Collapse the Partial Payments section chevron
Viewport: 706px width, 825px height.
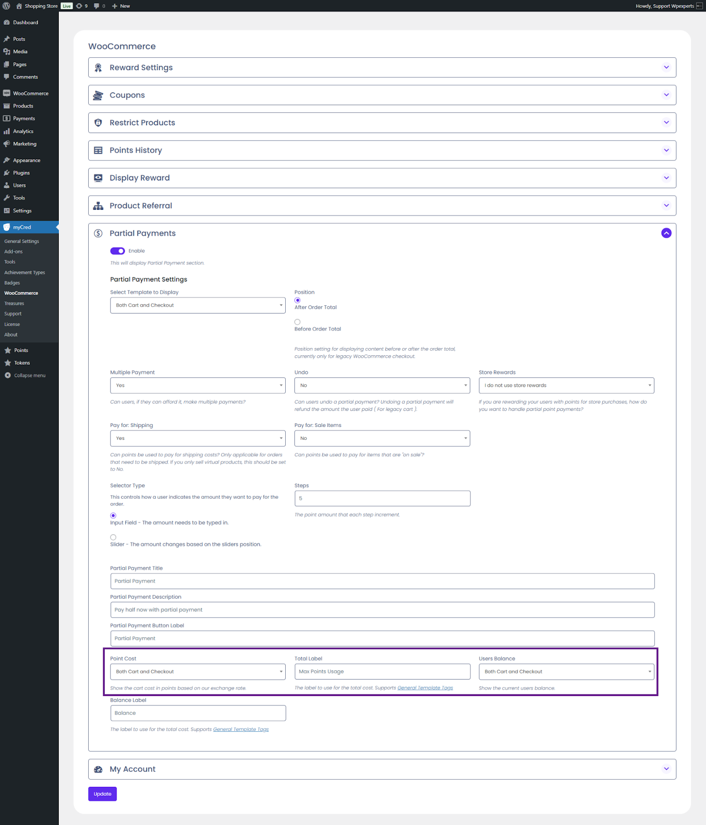(x=666, y=233)
